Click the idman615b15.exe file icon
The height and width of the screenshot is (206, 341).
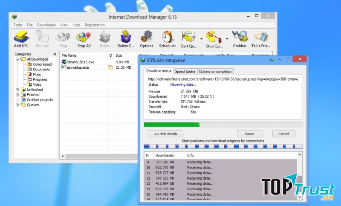(64, 62)
